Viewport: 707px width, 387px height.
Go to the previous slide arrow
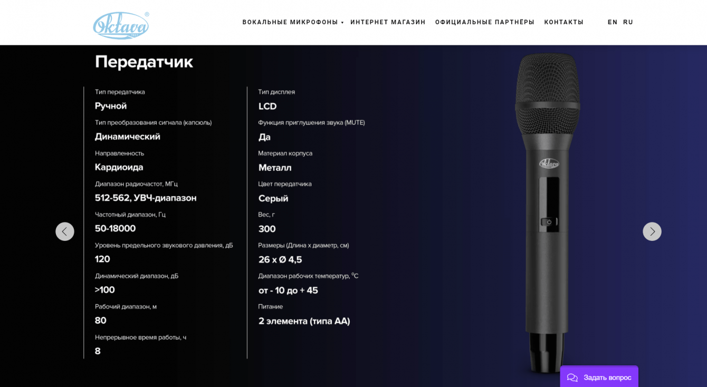(65, 231)
